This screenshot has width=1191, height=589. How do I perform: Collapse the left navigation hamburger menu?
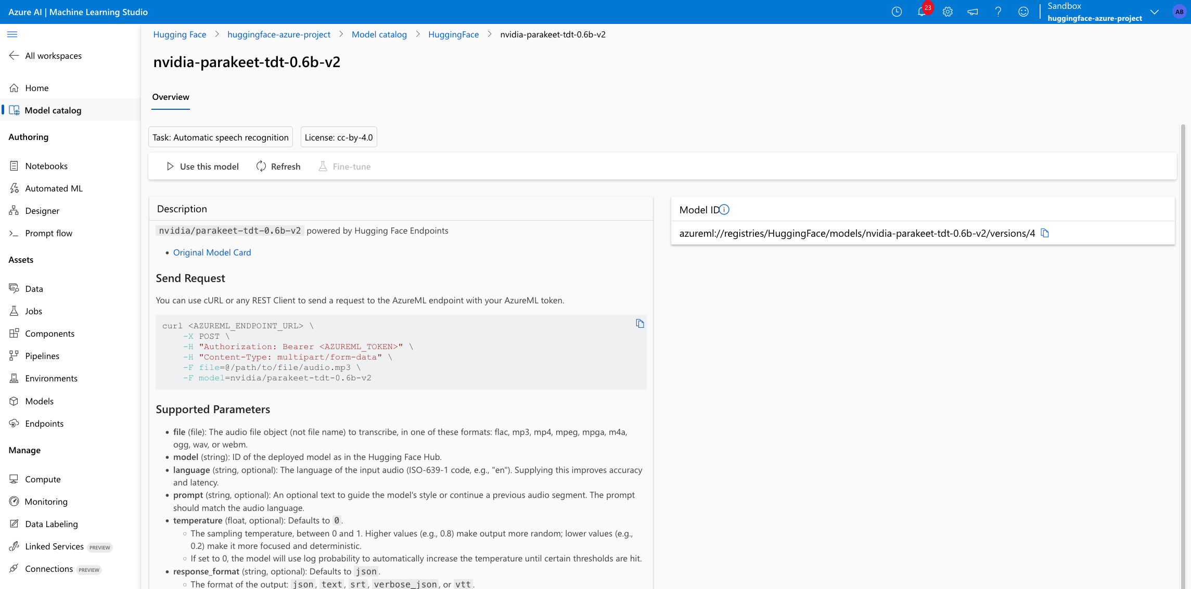(x=12, y=34)
